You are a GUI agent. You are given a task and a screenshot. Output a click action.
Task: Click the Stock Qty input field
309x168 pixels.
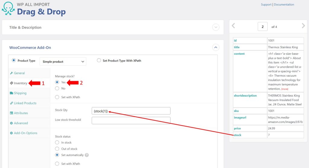point(131,111)
